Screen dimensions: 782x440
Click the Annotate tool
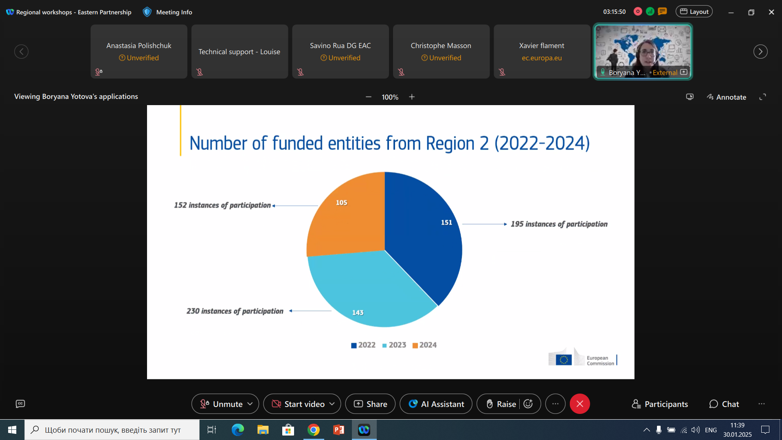pos(727,97)
